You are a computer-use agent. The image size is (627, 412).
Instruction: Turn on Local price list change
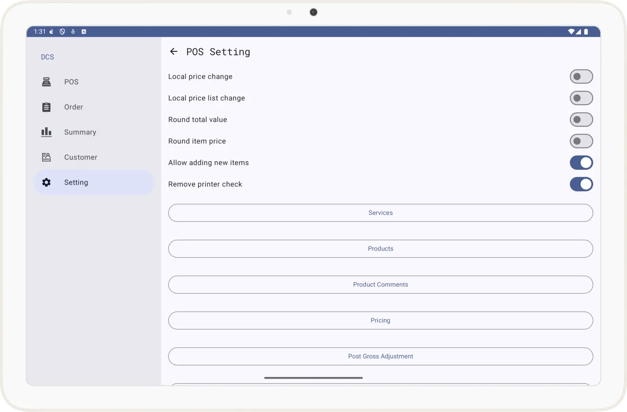(581, 98)
